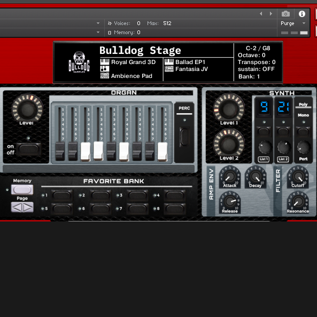Adjust the Attack knob
Image resolution: width=317 pixels, height=317 pixels.
[230, 177]
